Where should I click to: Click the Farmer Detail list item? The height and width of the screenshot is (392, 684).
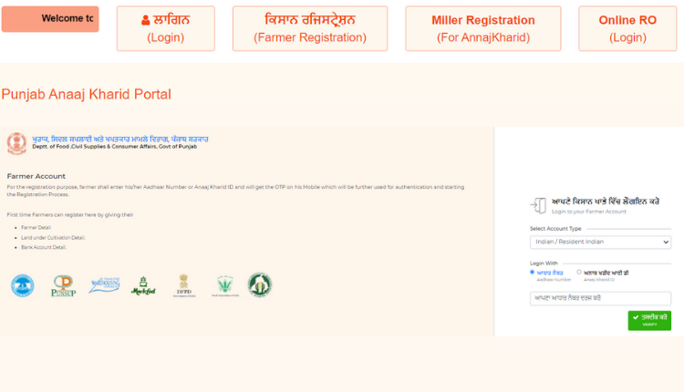click(36, 228)
